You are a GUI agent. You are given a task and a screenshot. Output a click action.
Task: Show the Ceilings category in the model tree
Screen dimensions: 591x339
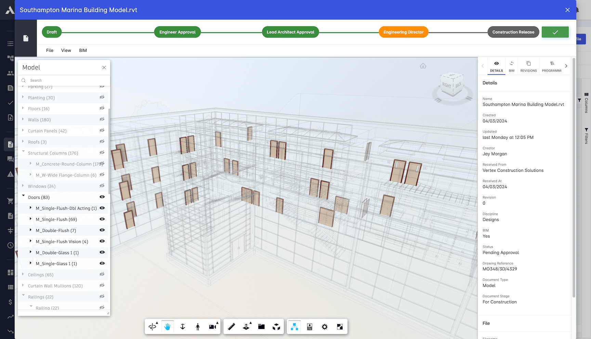102,274
